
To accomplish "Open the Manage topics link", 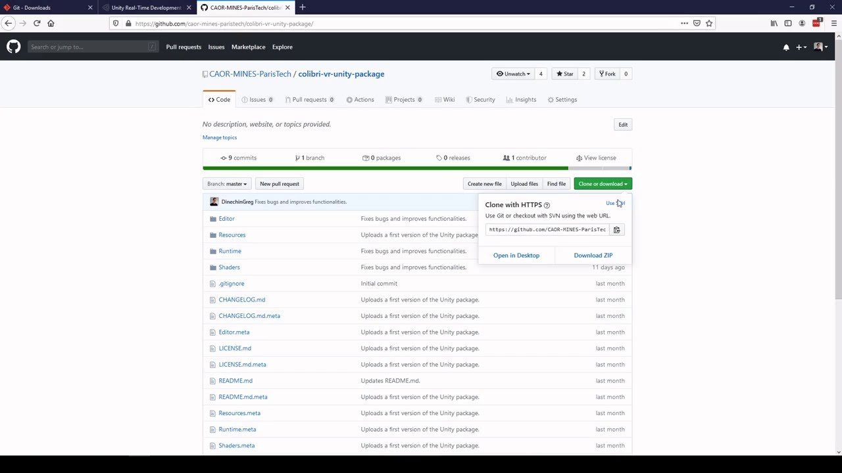I will coord(220,137).
